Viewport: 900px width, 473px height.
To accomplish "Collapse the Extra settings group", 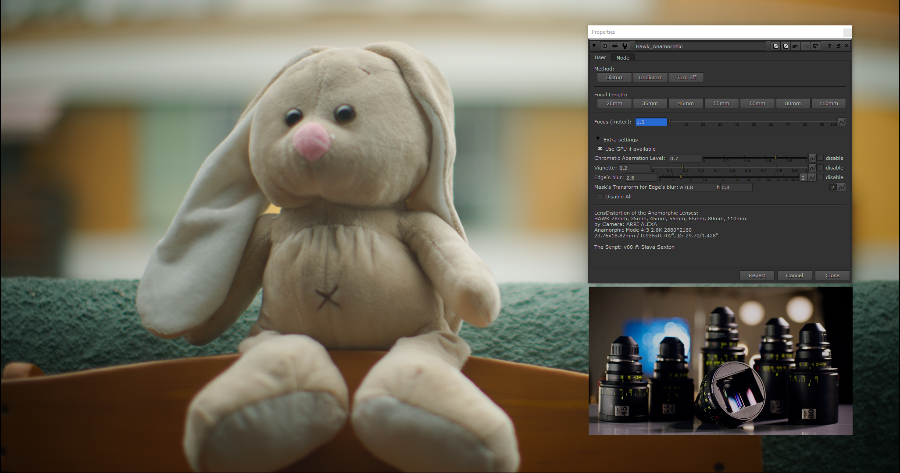I will (598, 139).
